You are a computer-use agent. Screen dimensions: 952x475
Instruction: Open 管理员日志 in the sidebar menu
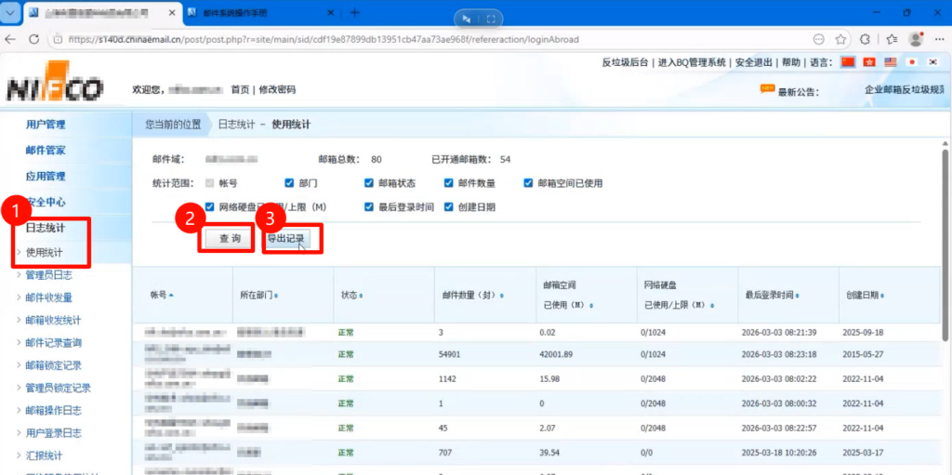click(x=48, y=275)
